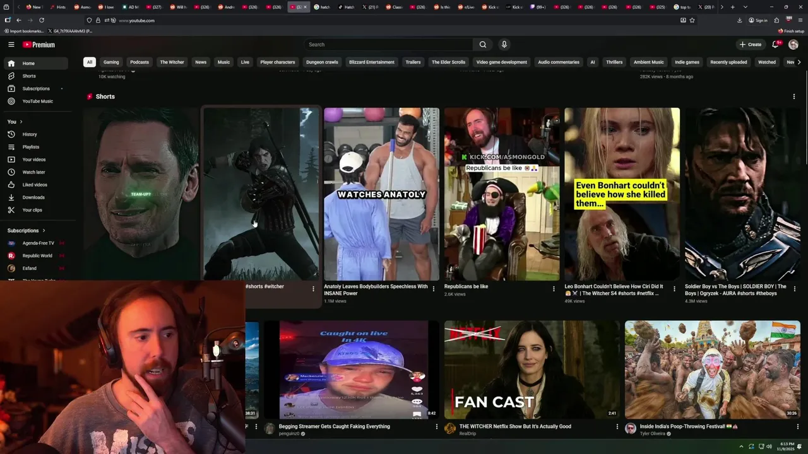Open Your clips in sidebar
The height and width of the screenshot is (454, 808).
tap(35, 210)
